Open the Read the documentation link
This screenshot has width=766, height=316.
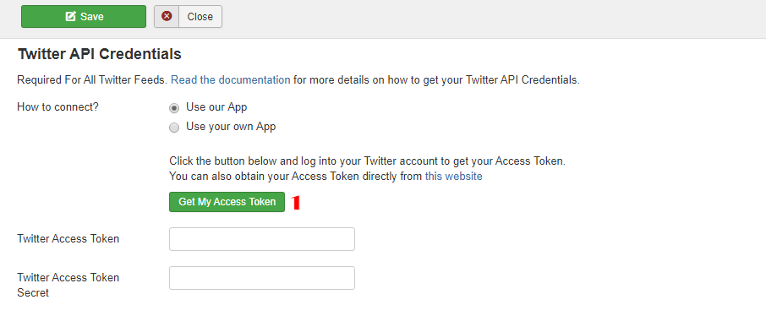point(231,80)
